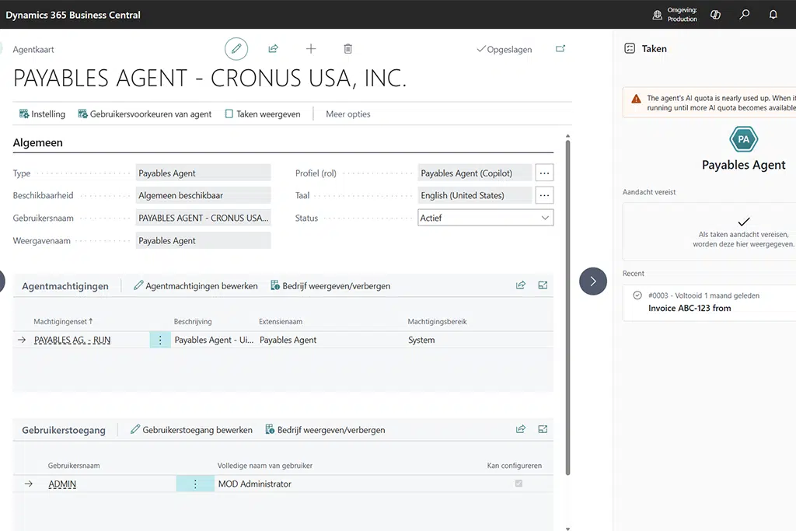Open row menu for ADMIN user

click(195, 484)
